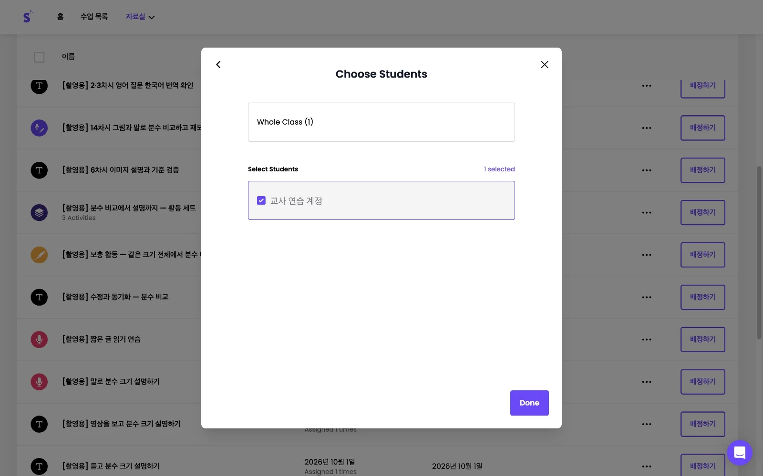Click the layers icon of the 활동 세트 row
This screenshot has width=763, height=476.
pyautogui.click(x=39, y=213)
